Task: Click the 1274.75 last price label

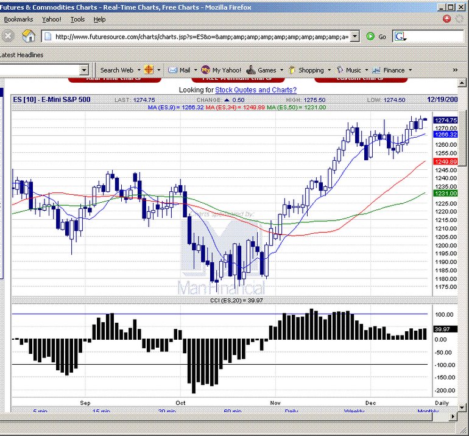Action: pos(446,120)
